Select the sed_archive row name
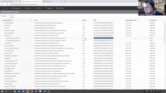This screenshot has width=166, height=93. [x=8, y=25]
